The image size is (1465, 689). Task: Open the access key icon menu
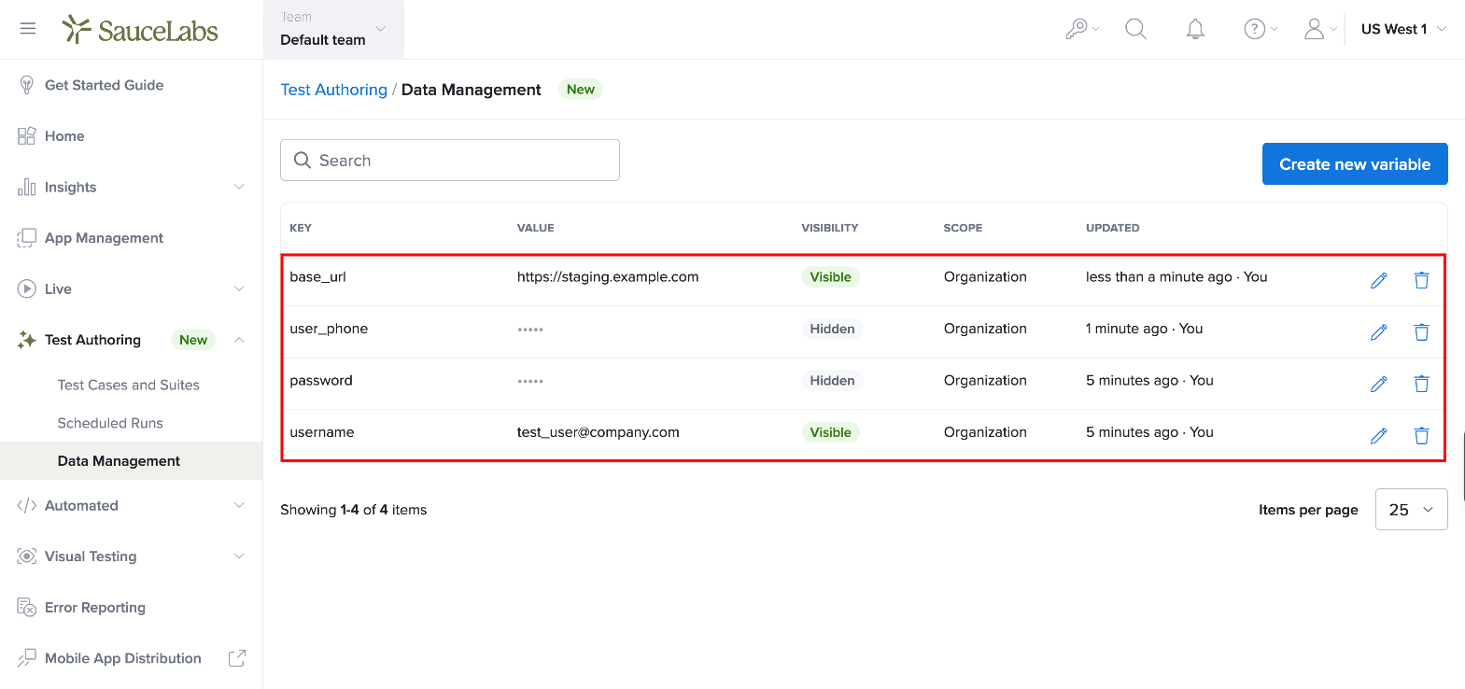click(1082, 29)
